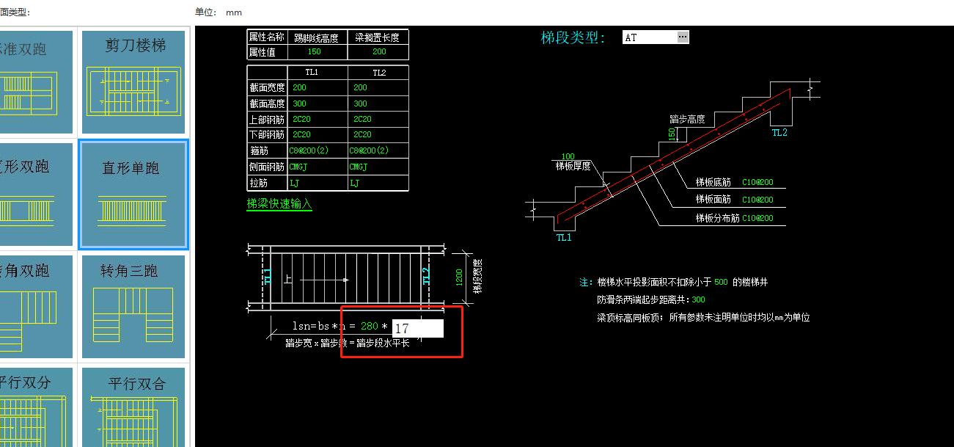Choose the 平行双合 stair thumbnail
The height and width of the screenshot is (447, 954).
(x=133, y=407)
